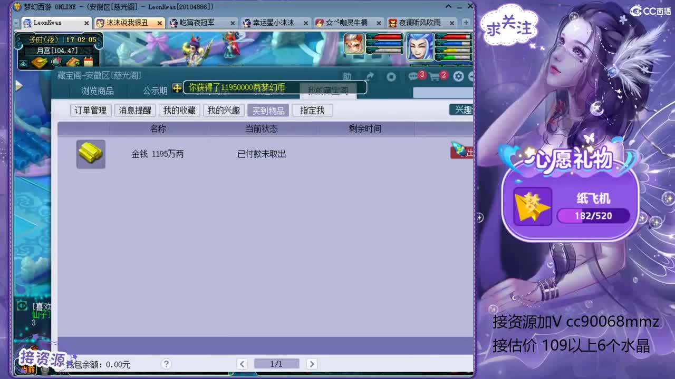Click the 剩余时间 column header

click(365, 128)
